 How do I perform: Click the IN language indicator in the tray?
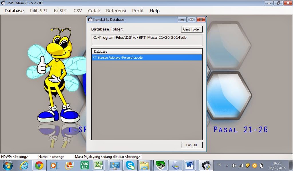[x=219, y=165]
